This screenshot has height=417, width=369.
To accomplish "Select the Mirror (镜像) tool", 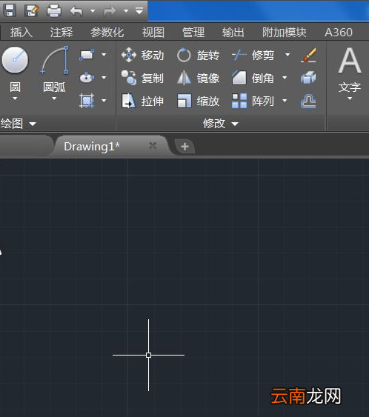I will 198,79.
